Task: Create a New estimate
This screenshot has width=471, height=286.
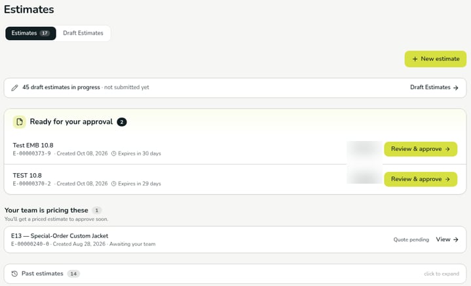Action: point(435,59)
